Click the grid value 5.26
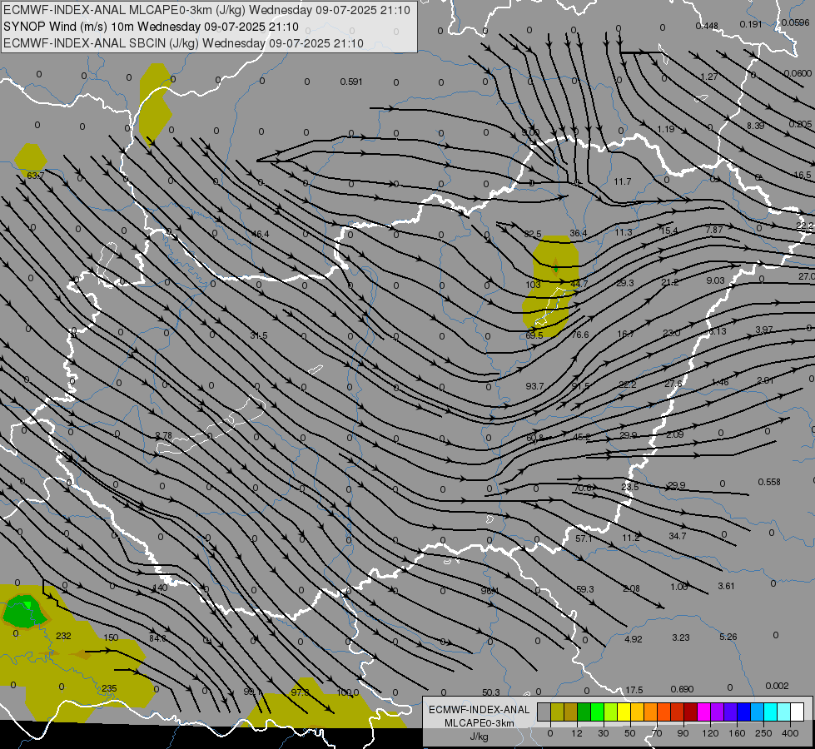This screenshot has width=815, height=749. 728,637
